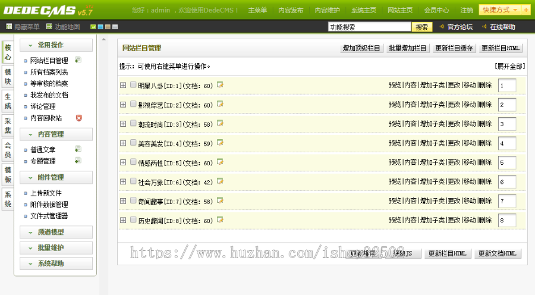Select the green theme swatch
This screenshot has height=295, width=535.
pyautogui.click(x=93, y=27)
